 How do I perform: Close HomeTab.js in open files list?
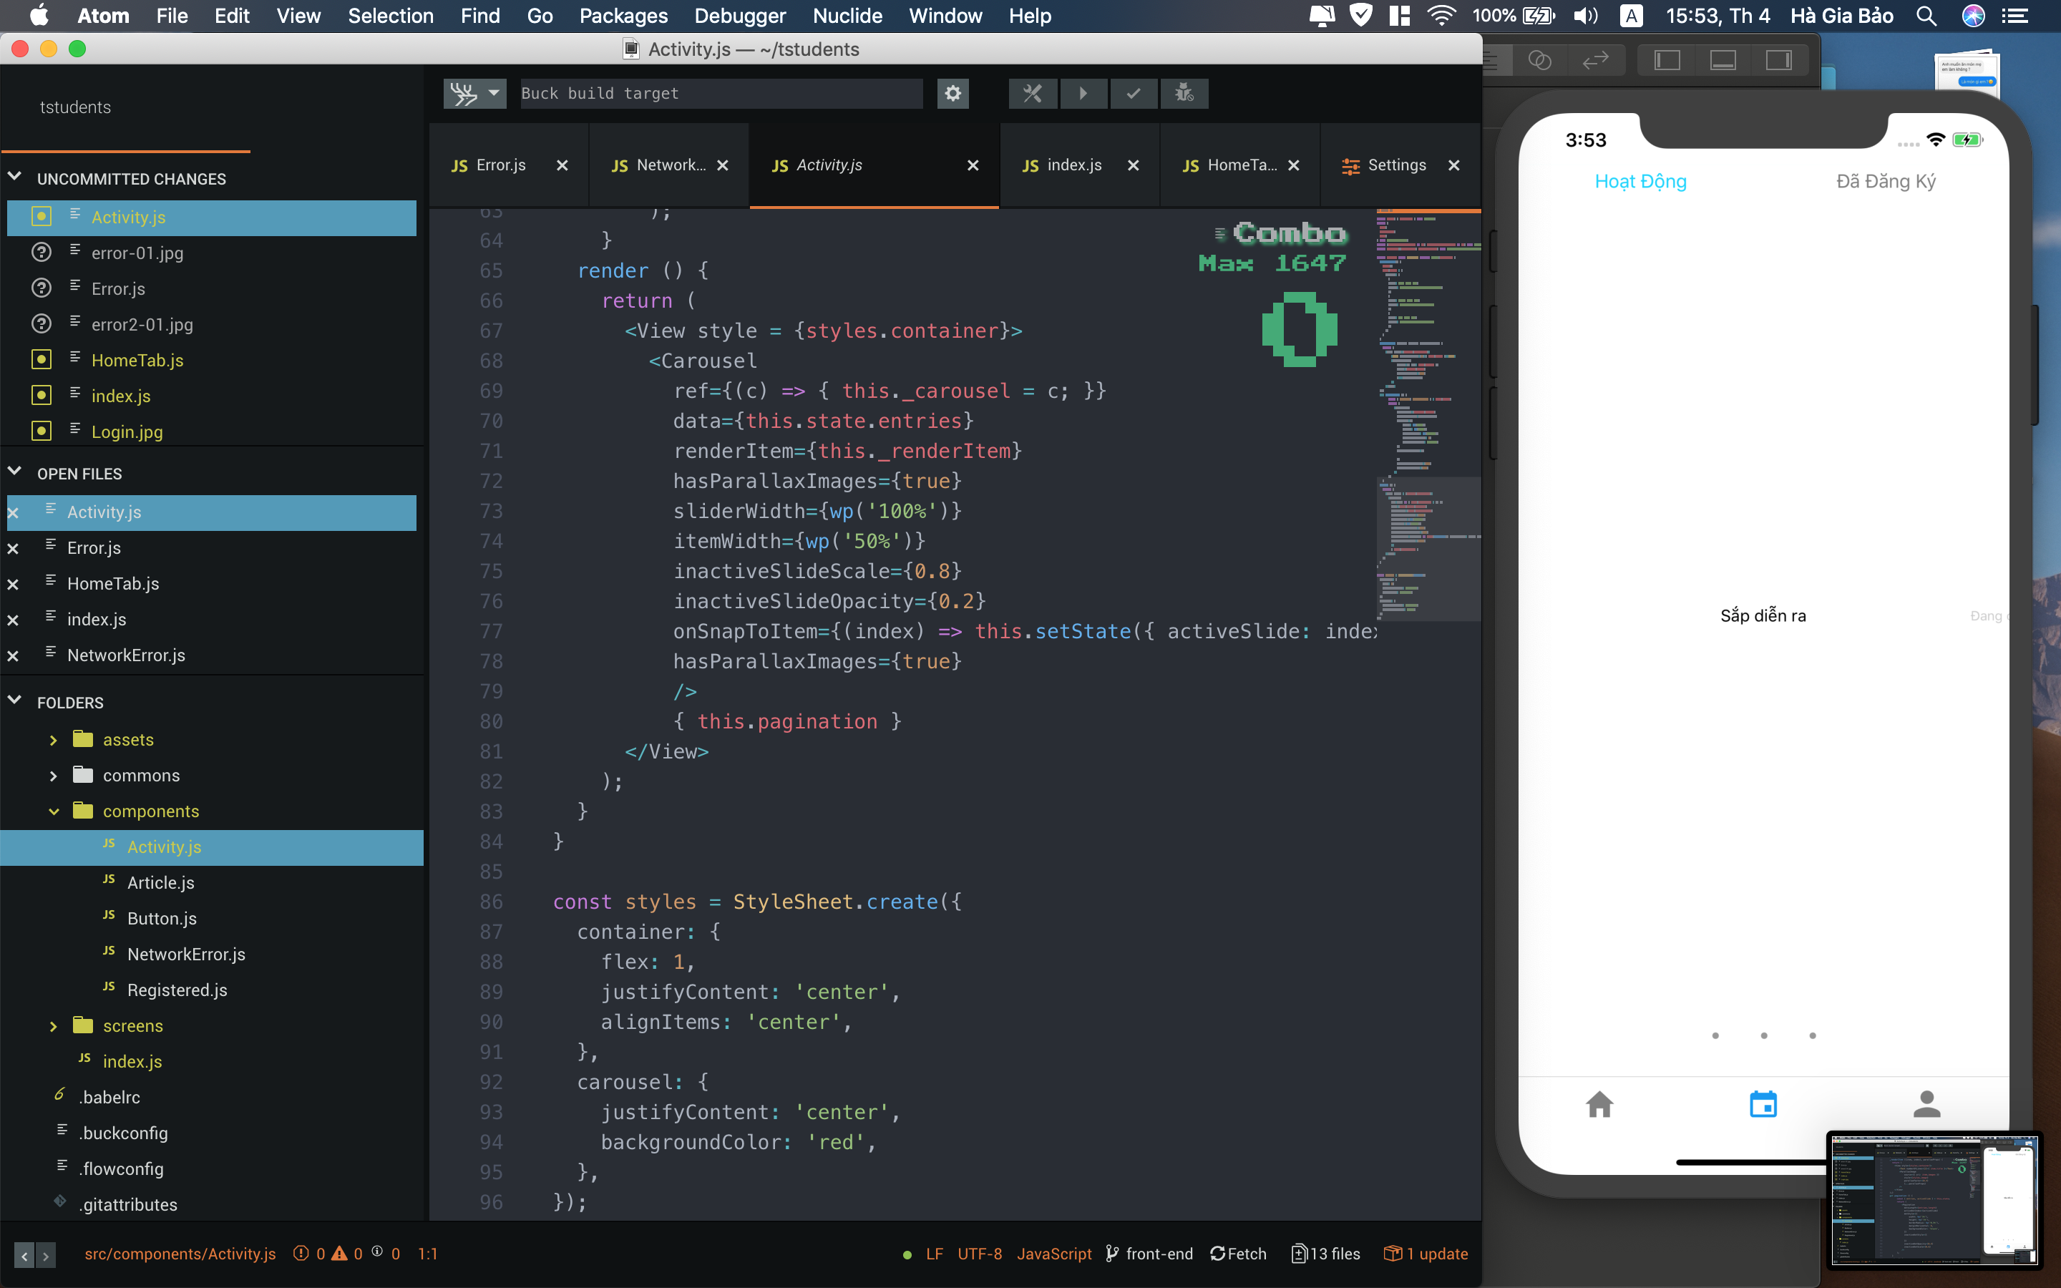point(13,585)
